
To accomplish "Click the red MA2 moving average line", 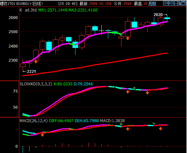I will pyautogui.click(x=95, y=65).
